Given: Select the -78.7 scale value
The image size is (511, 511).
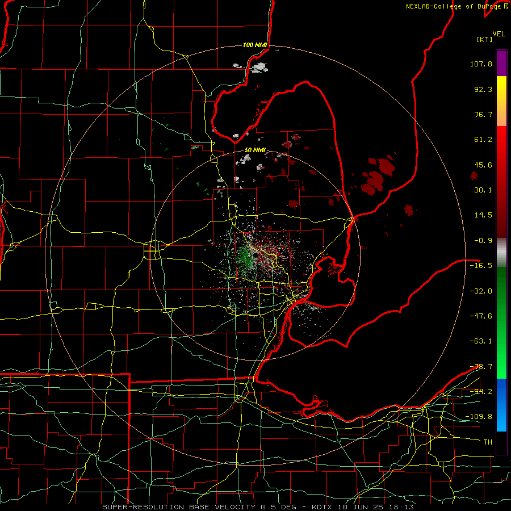Looking at the screenshot, I should [481, 367].
